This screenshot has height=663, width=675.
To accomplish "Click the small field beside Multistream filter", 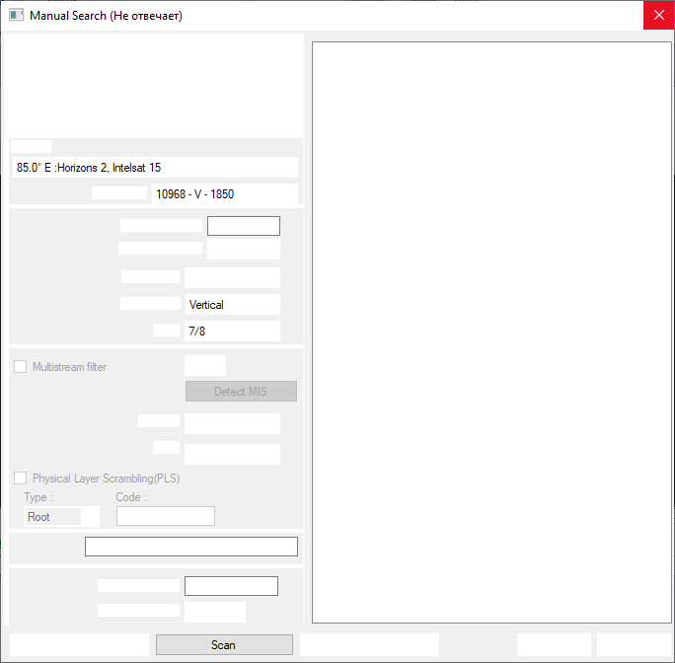I will (x=205, y=366).
